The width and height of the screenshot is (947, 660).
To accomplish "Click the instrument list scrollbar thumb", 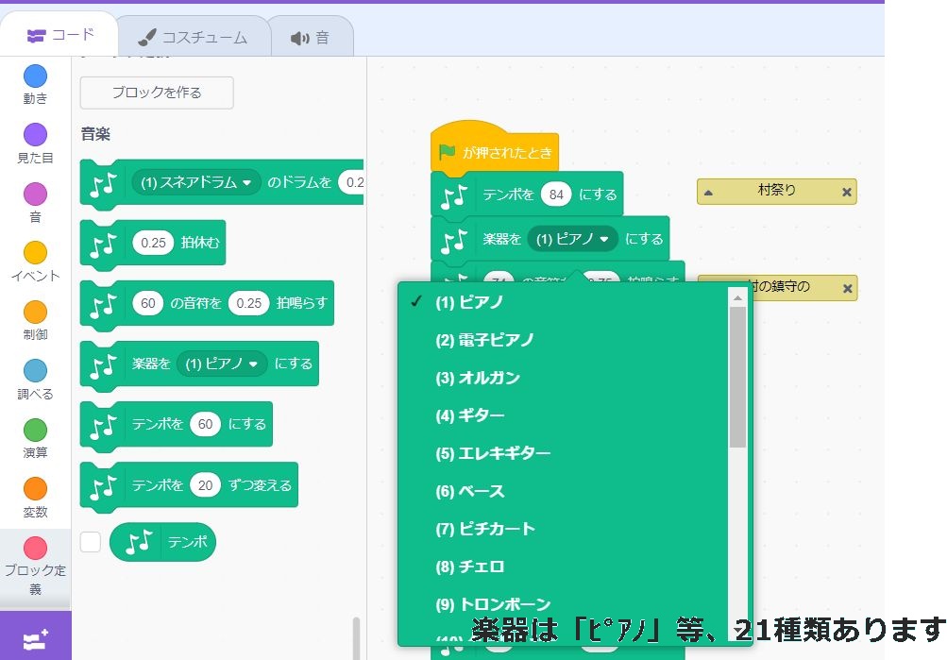I will (x=737, y=378).
